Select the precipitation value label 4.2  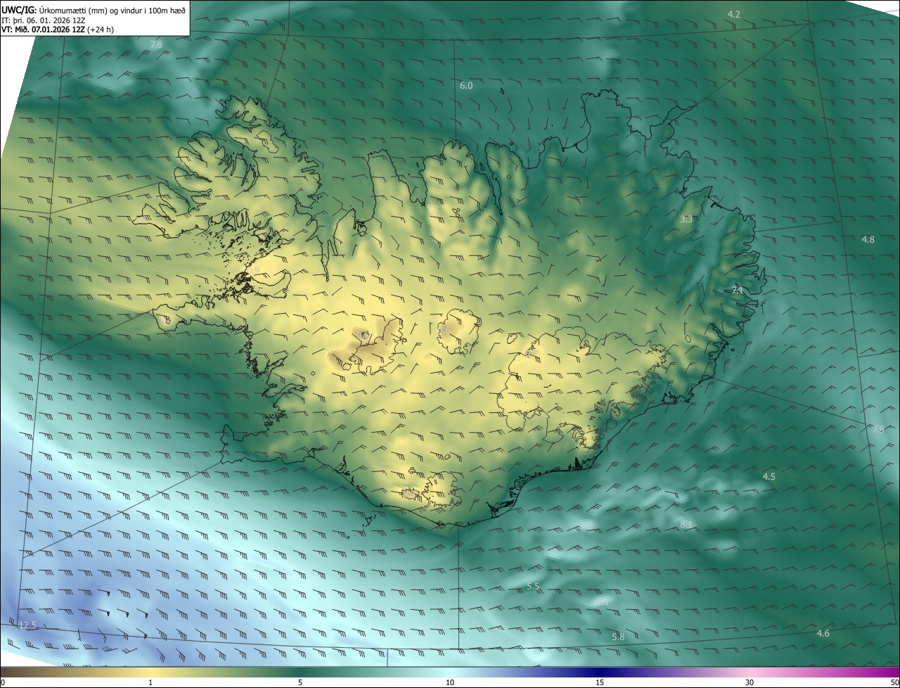click(x=734, y=14)
